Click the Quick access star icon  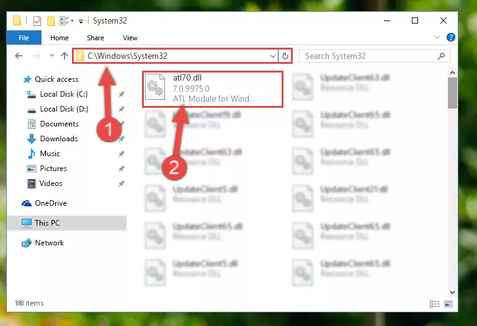coord(27,79)
